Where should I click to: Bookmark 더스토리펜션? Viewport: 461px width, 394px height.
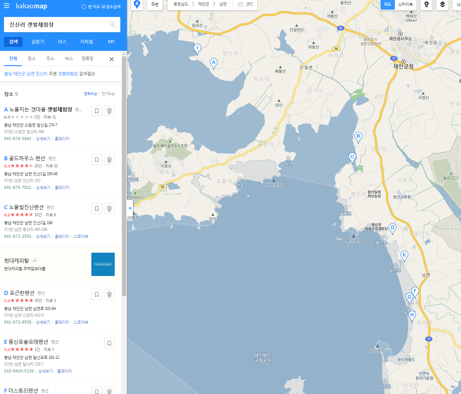point(97,391)
